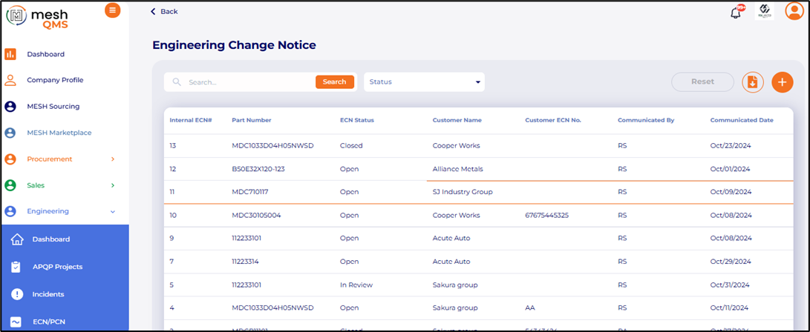Click the orange plus add icon
The width and height of the screenshot is (810, 332).
click(782, 82)
